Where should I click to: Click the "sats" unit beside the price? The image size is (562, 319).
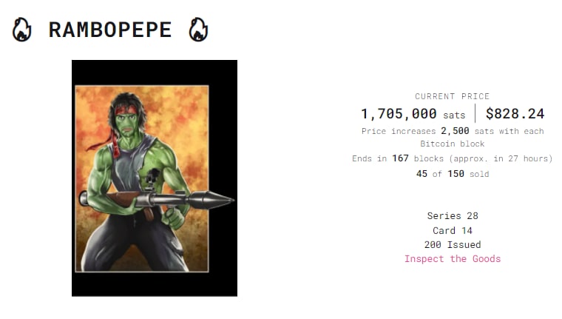pos(454,115)
